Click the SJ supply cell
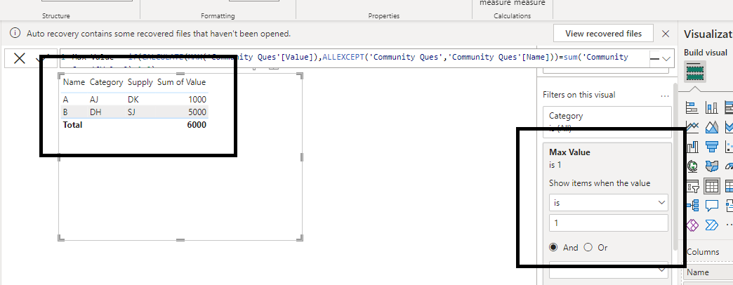 tap(131, 112)
